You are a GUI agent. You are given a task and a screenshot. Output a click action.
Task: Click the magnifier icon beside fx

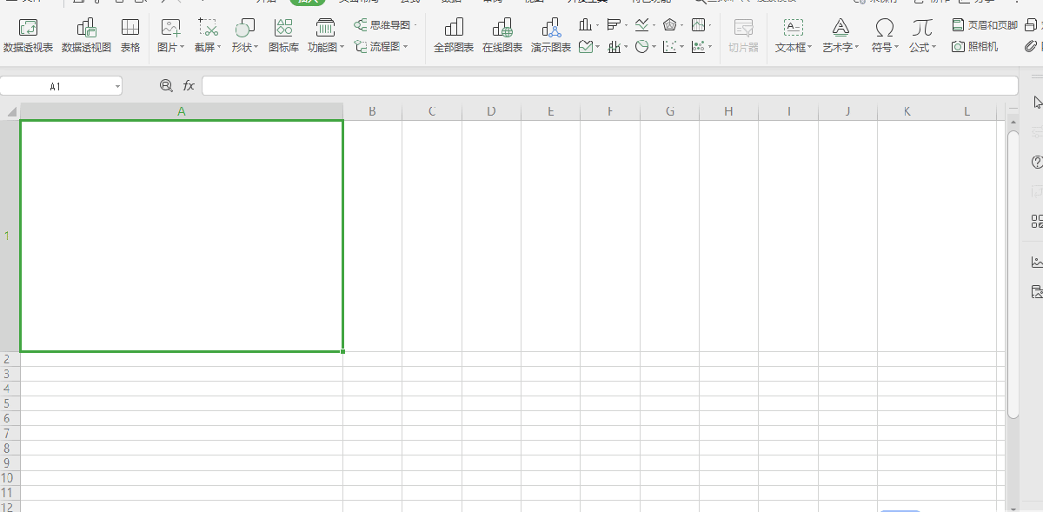pos(167,86)
